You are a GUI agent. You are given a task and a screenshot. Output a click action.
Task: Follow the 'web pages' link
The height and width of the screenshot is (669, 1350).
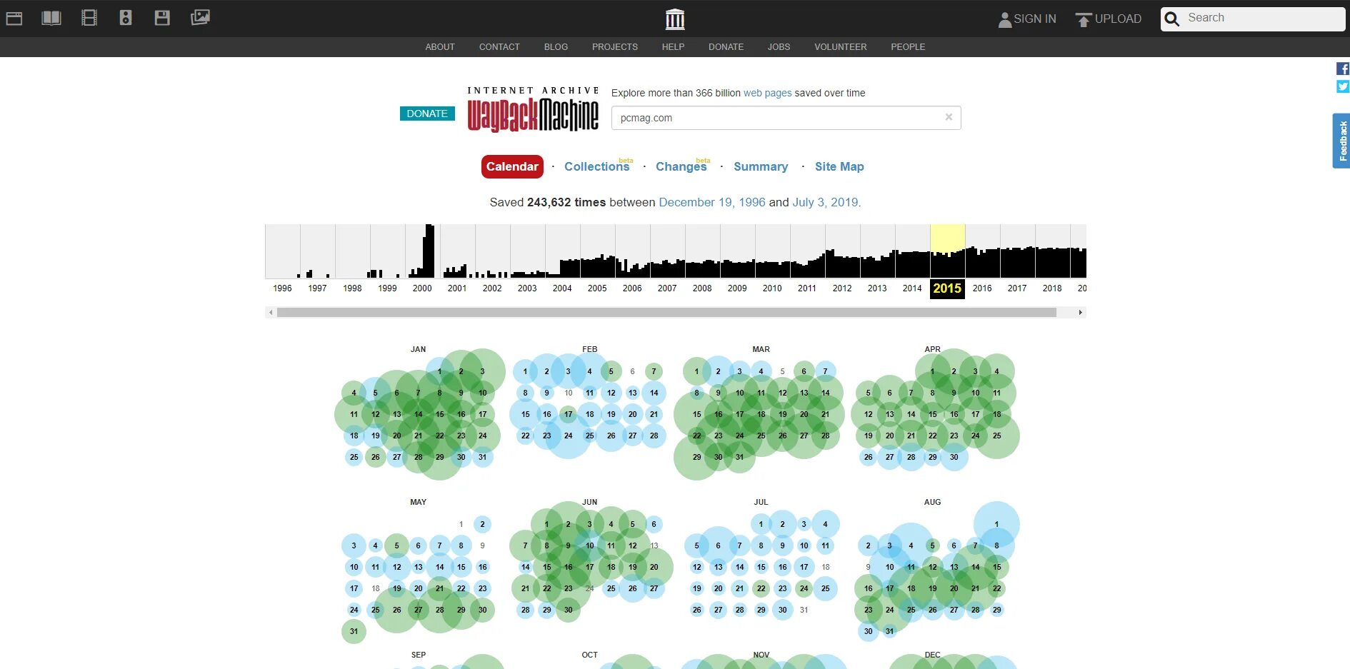[768, 93]
